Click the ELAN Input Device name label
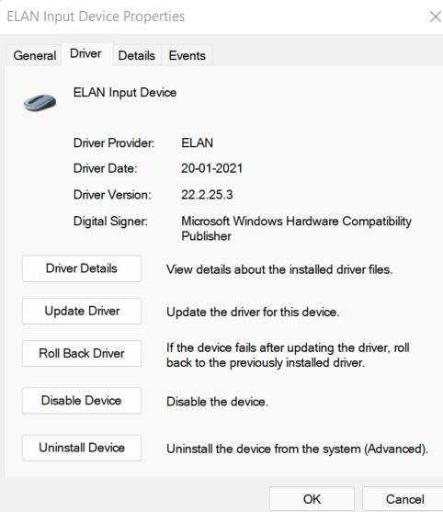Viewport: 443px width, 512px height. click(125, 93)
